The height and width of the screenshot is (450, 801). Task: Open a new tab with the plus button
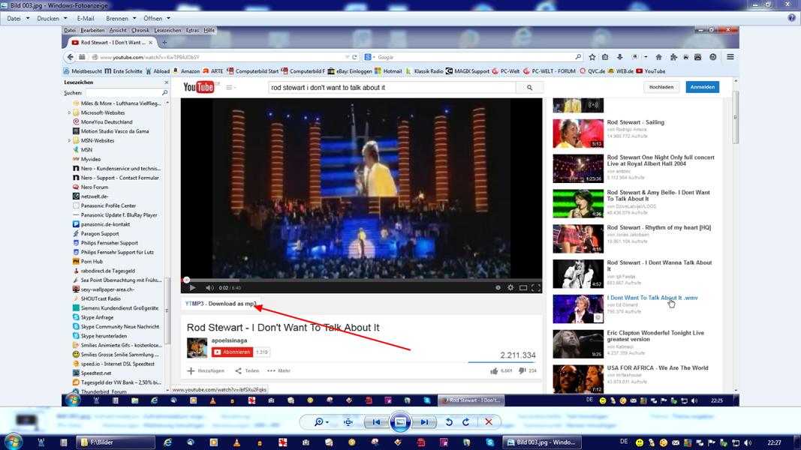[x=164, y=42]
